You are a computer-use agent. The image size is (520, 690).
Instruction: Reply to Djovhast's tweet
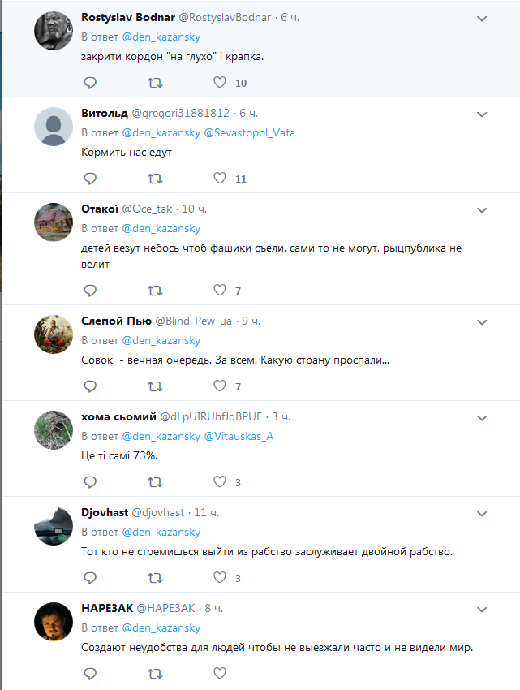pyautogui.click(x=90, y=578)
